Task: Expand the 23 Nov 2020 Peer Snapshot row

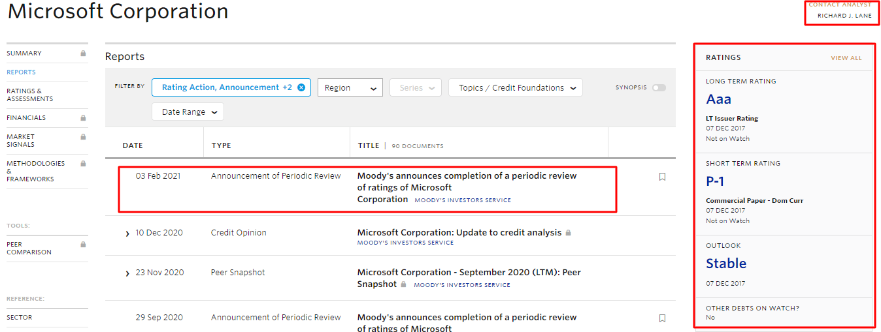Action: click(x=127, y=273)
